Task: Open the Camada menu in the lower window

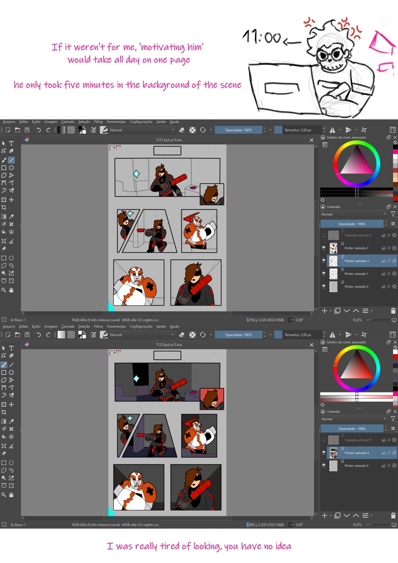Action: (x=67, y=326)
